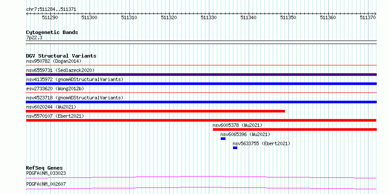The image size is (389, 194).
Task: Open variant label esv2733620 (Wong2012b)
Action: click(55, 88)
